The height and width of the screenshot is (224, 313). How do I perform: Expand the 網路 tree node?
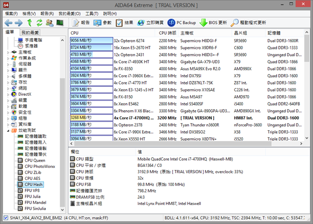click(8, 89)
